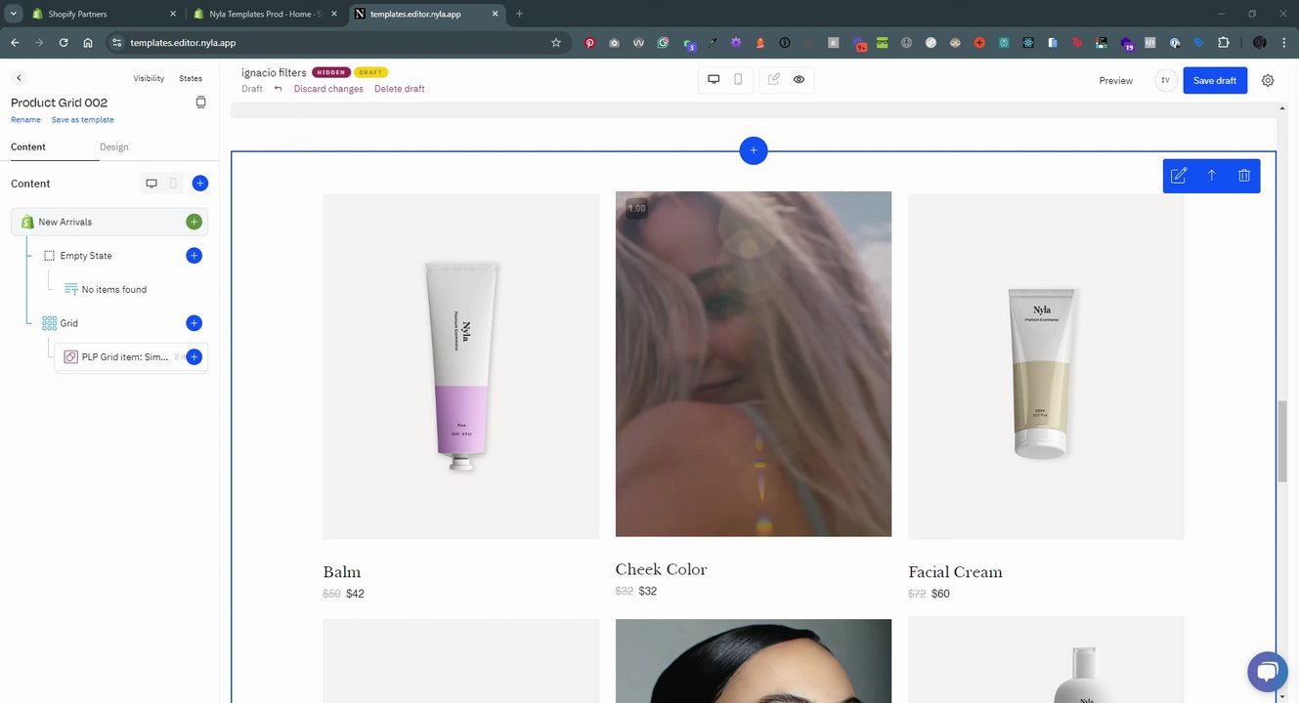Open a new browser tab
This screenshot has height=703, width=1299.
point(519,14)
